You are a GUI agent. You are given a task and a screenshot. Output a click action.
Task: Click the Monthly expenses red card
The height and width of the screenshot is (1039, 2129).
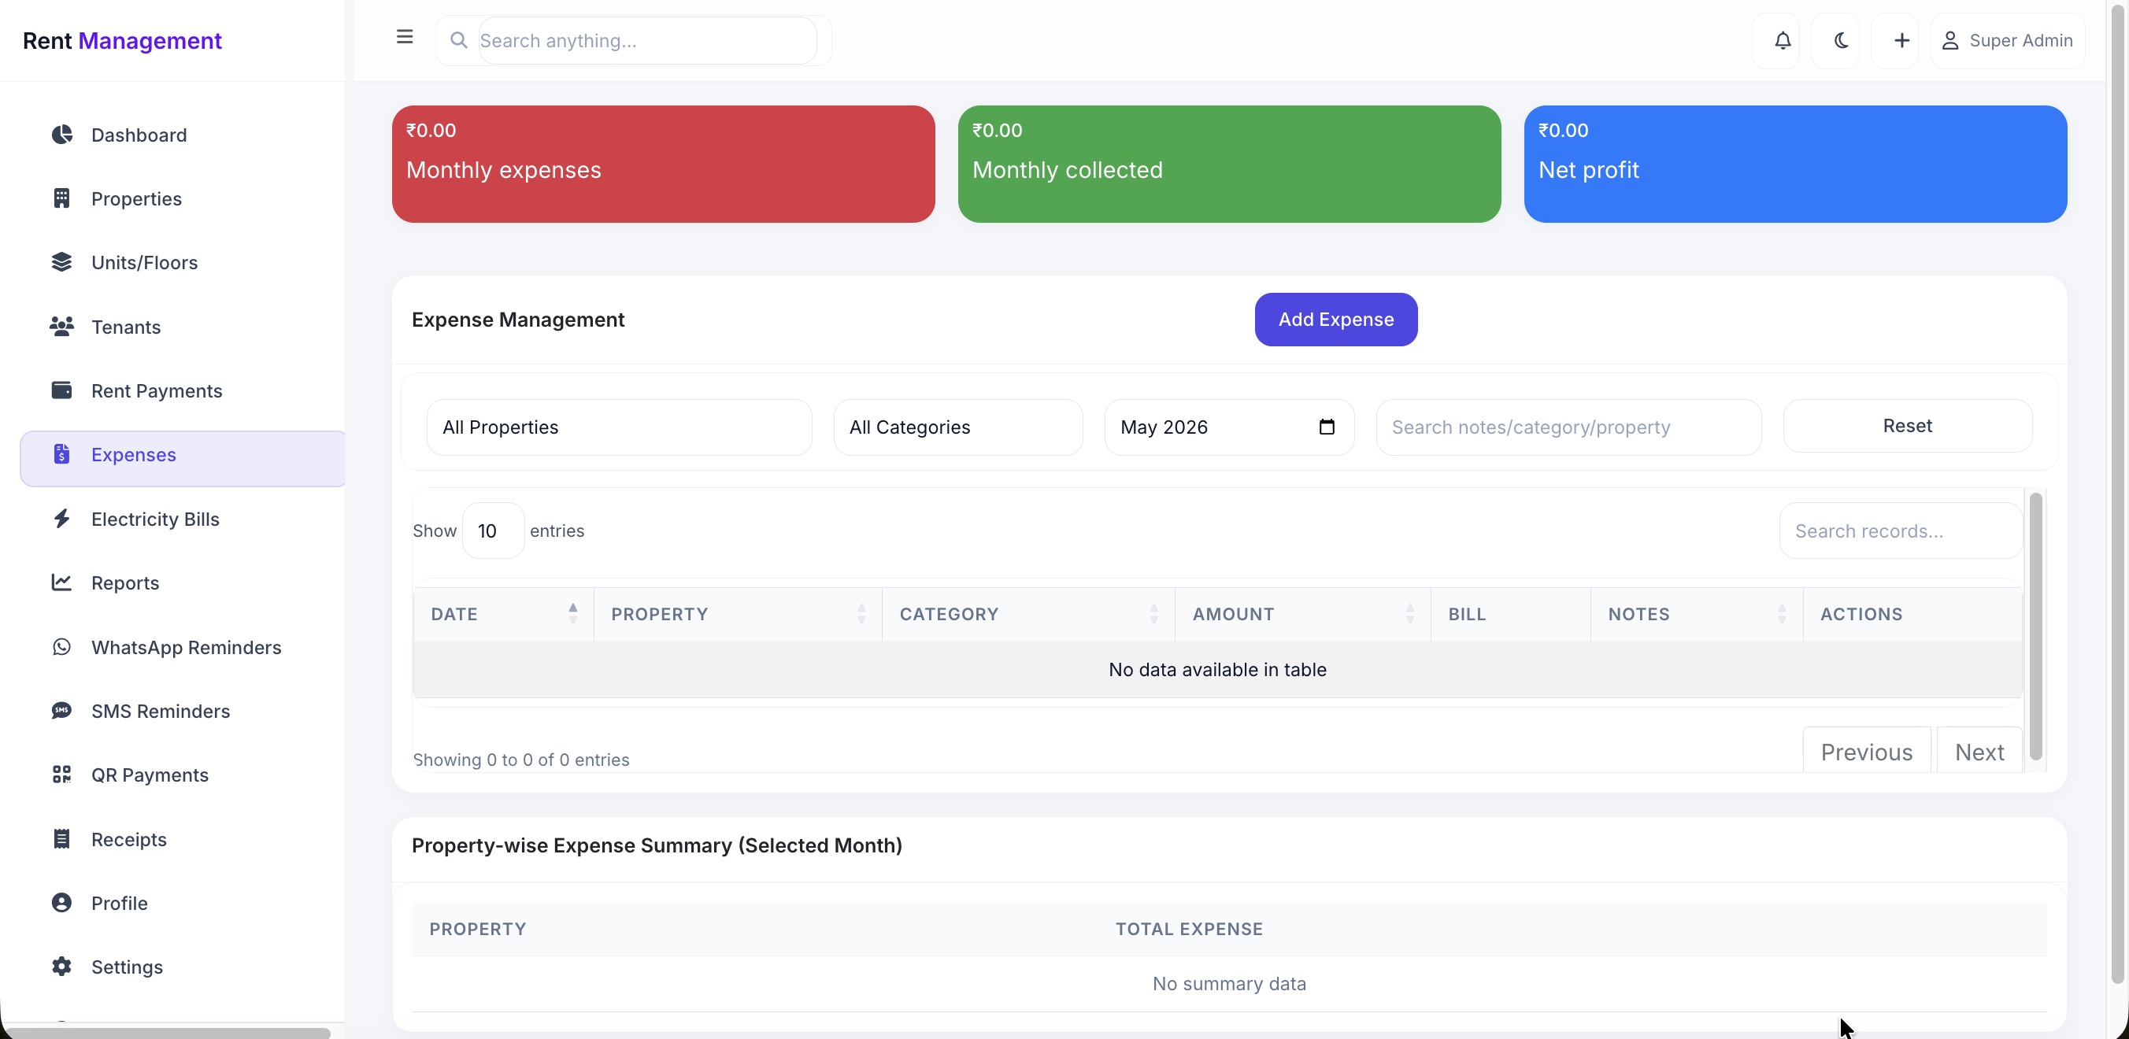pyautogui.click(x=663, y=164)
